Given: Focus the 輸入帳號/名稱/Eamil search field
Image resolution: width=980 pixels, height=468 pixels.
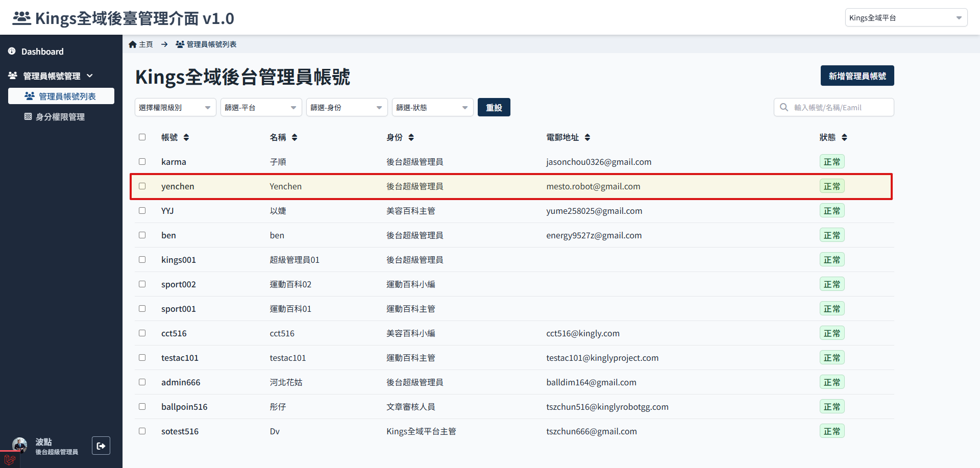Looking at the screenshot, I should [834, 107].
